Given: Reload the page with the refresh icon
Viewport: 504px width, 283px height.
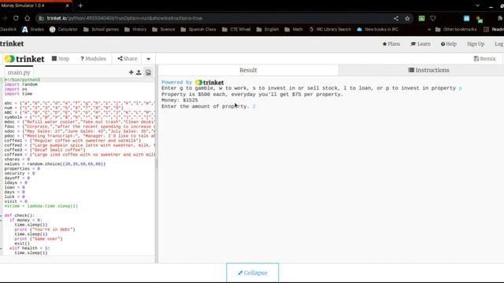Looking at the screenshot, I should (16, 18).
